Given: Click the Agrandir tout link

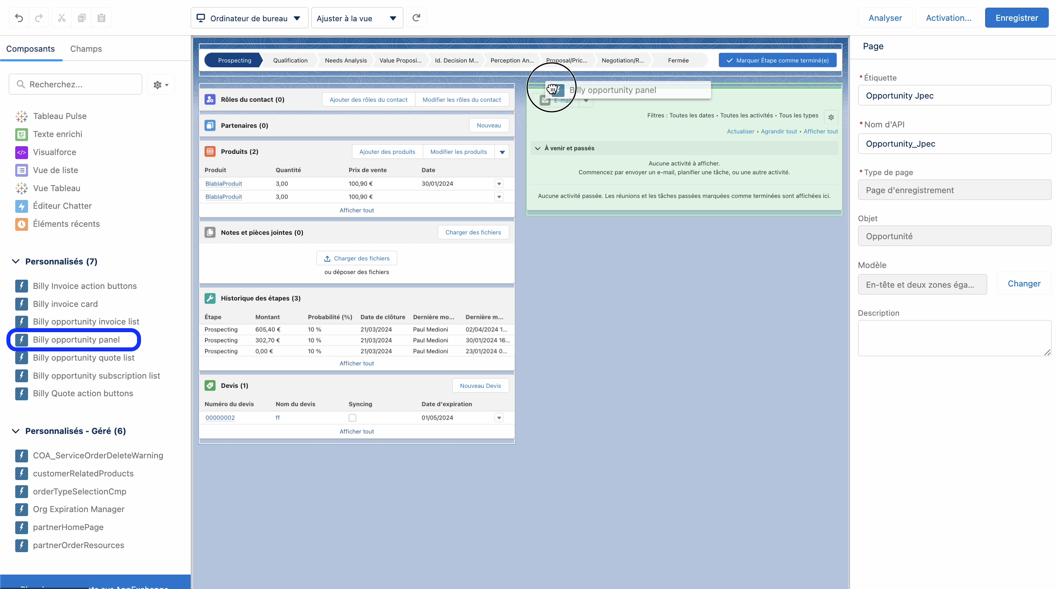Looking at the screenshot, I should pos(778,131).
